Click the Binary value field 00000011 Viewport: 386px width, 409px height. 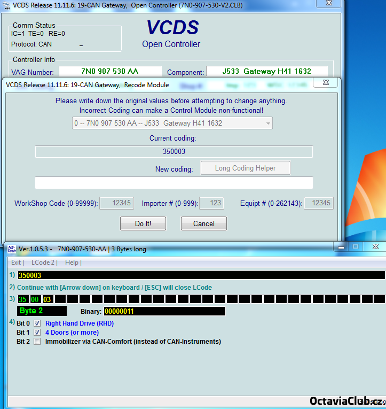tap(164, 311)
